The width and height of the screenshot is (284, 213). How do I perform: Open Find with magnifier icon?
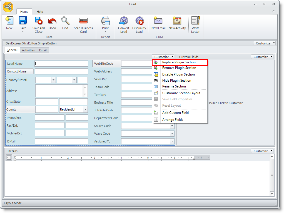coord(65,21)
